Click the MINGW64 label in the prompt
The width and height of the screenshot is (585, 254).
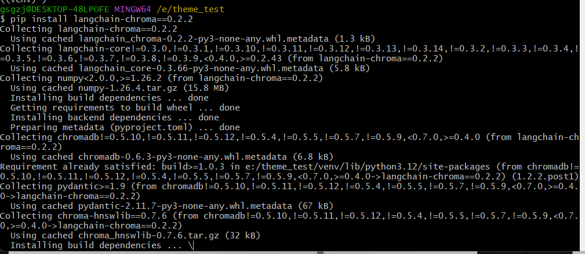132,9
